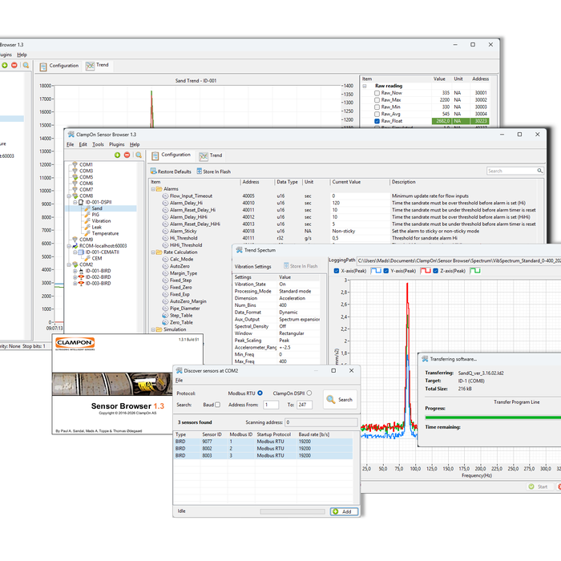The width and height of the screenshot is (561, 561).
Task: Collapse the Rate Calculation group
Action: [x=153, y=252]
